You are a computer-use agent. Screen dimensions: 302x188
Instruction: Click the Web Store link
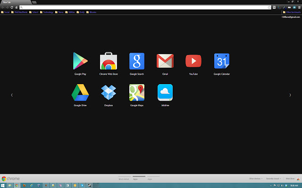pos(293,179)
